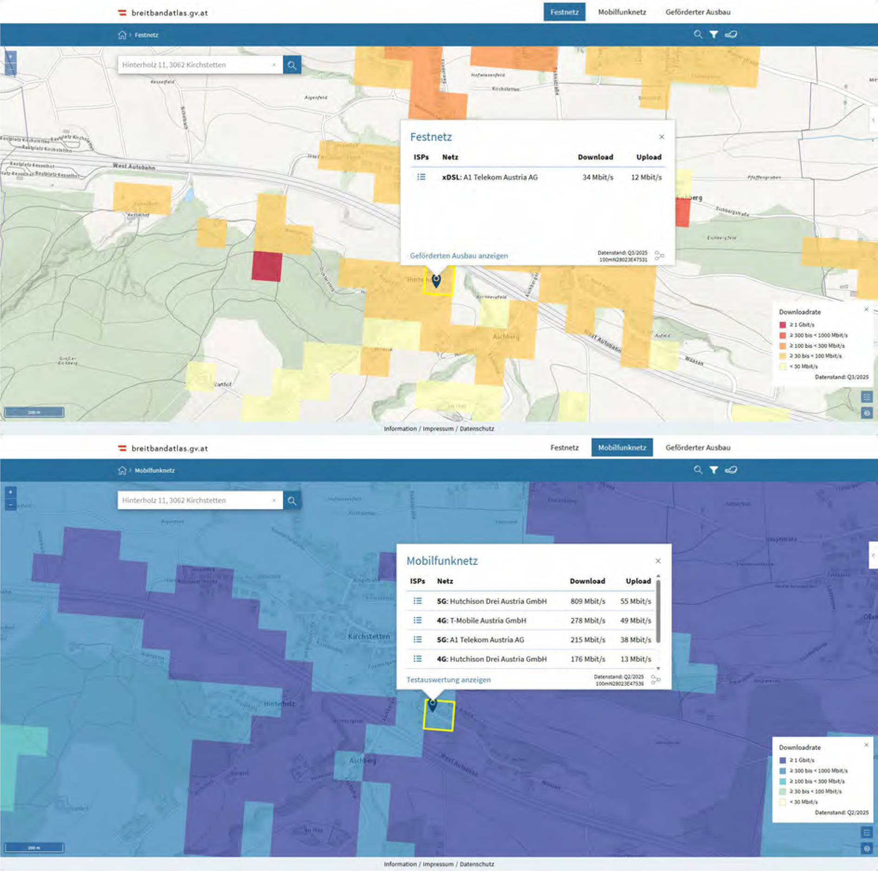The width and height of the screenshot is (878, 871).
Task: Click magnifier icon in Festnetz blue toolbar
Action: point(698,34)
